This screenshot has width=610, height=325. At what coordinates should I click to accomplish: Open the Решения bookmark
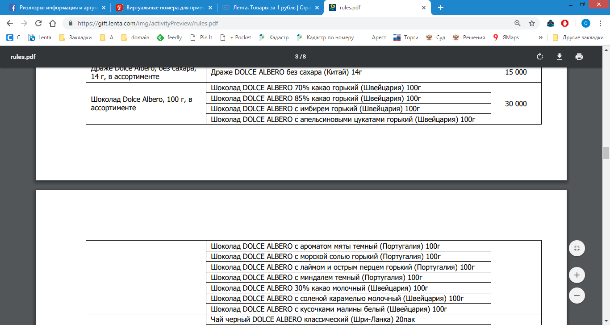click(469, 37)
